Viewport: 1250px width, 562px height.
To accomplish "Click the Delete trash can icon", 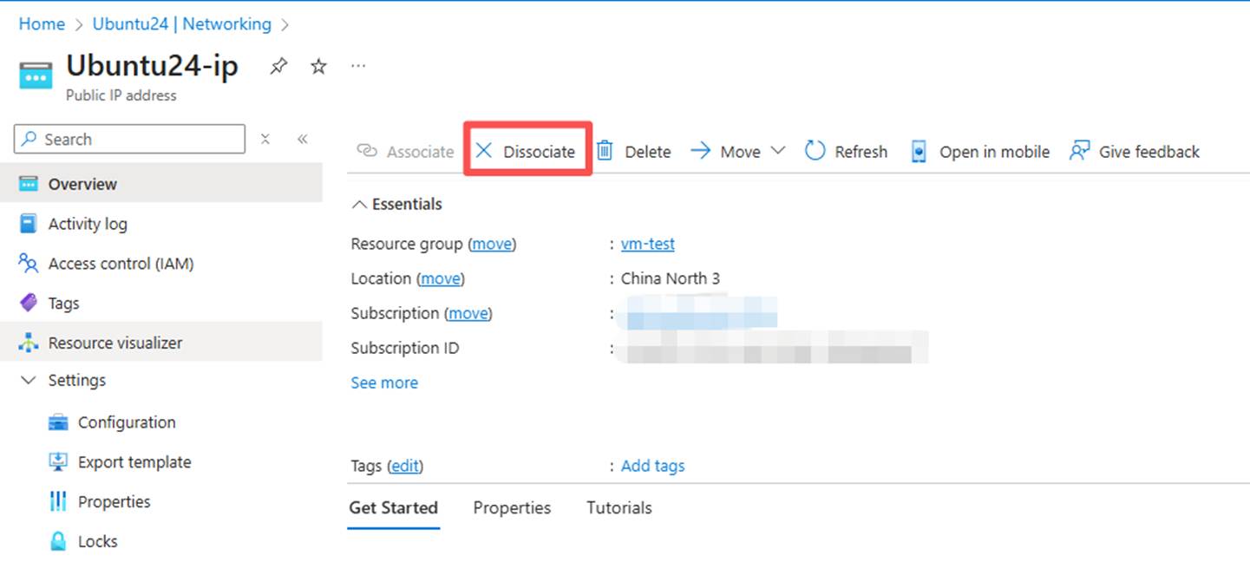I will coord(605,151).
